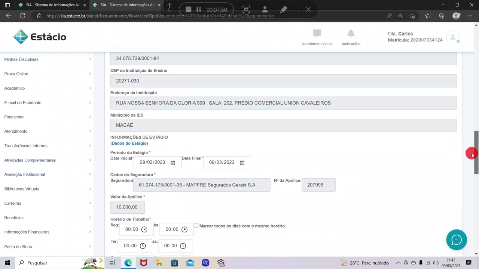Viewport: 479px width, 269px height.
Task: Open the clock picker for Seg start time
Action: (x=144, y=229)
